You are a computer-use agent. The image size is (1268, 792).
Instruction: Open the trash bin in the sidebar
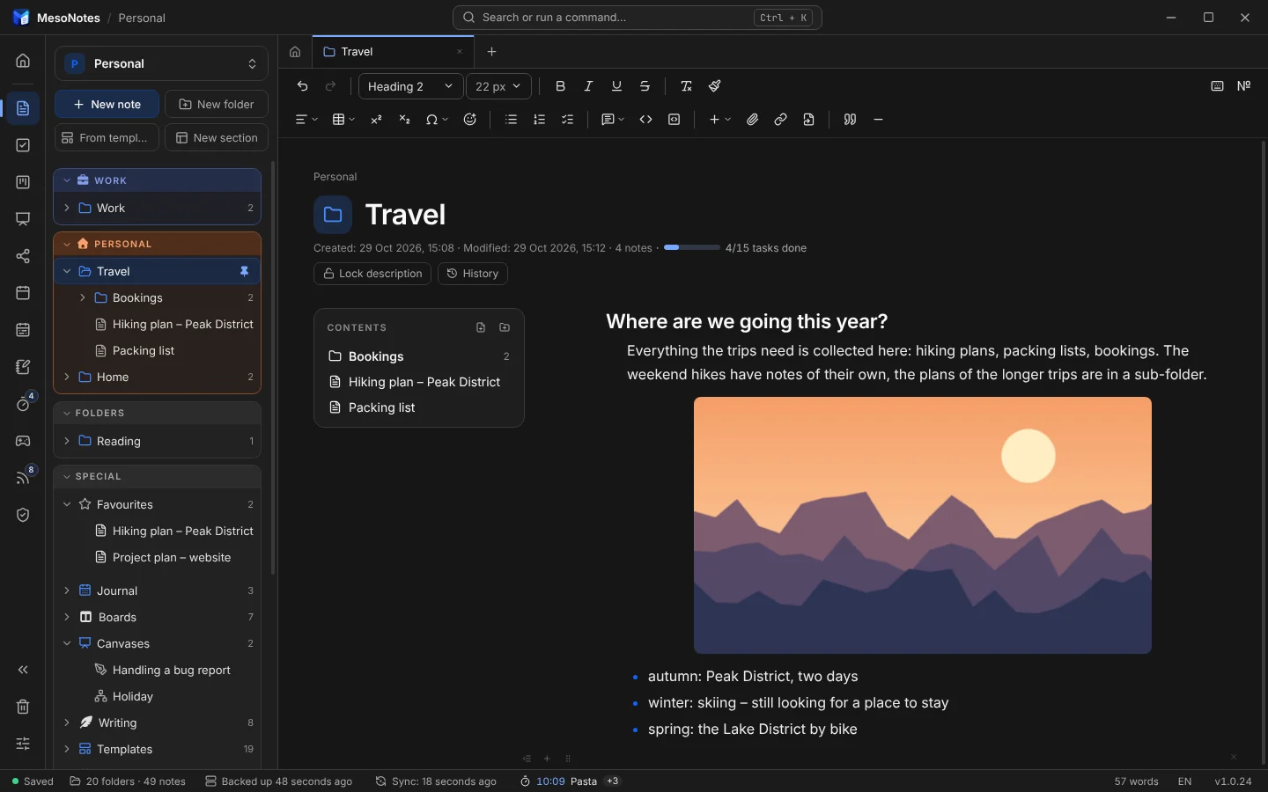(23, 707)
